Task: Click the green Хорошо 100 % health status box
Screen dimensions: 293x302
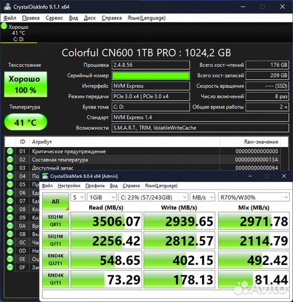Action: point(26,84)
